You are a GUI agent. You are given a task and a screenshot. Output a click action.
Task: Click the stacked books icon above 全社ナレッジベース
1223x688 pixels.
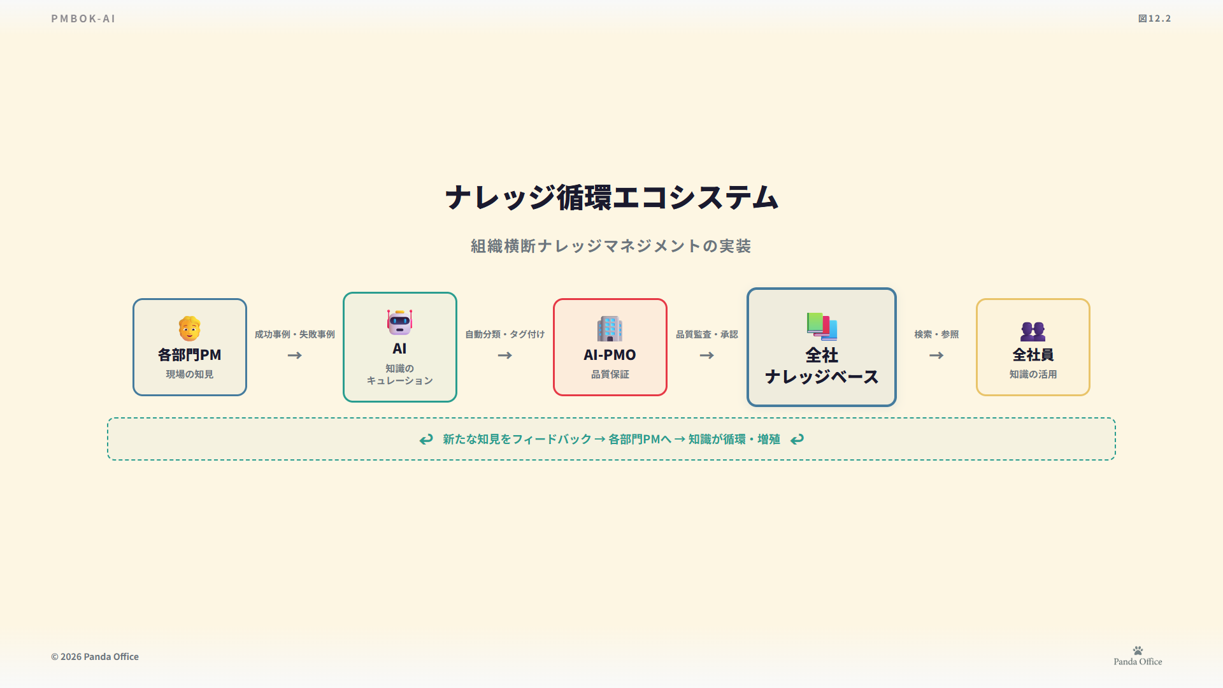click(x=822, y=326)
